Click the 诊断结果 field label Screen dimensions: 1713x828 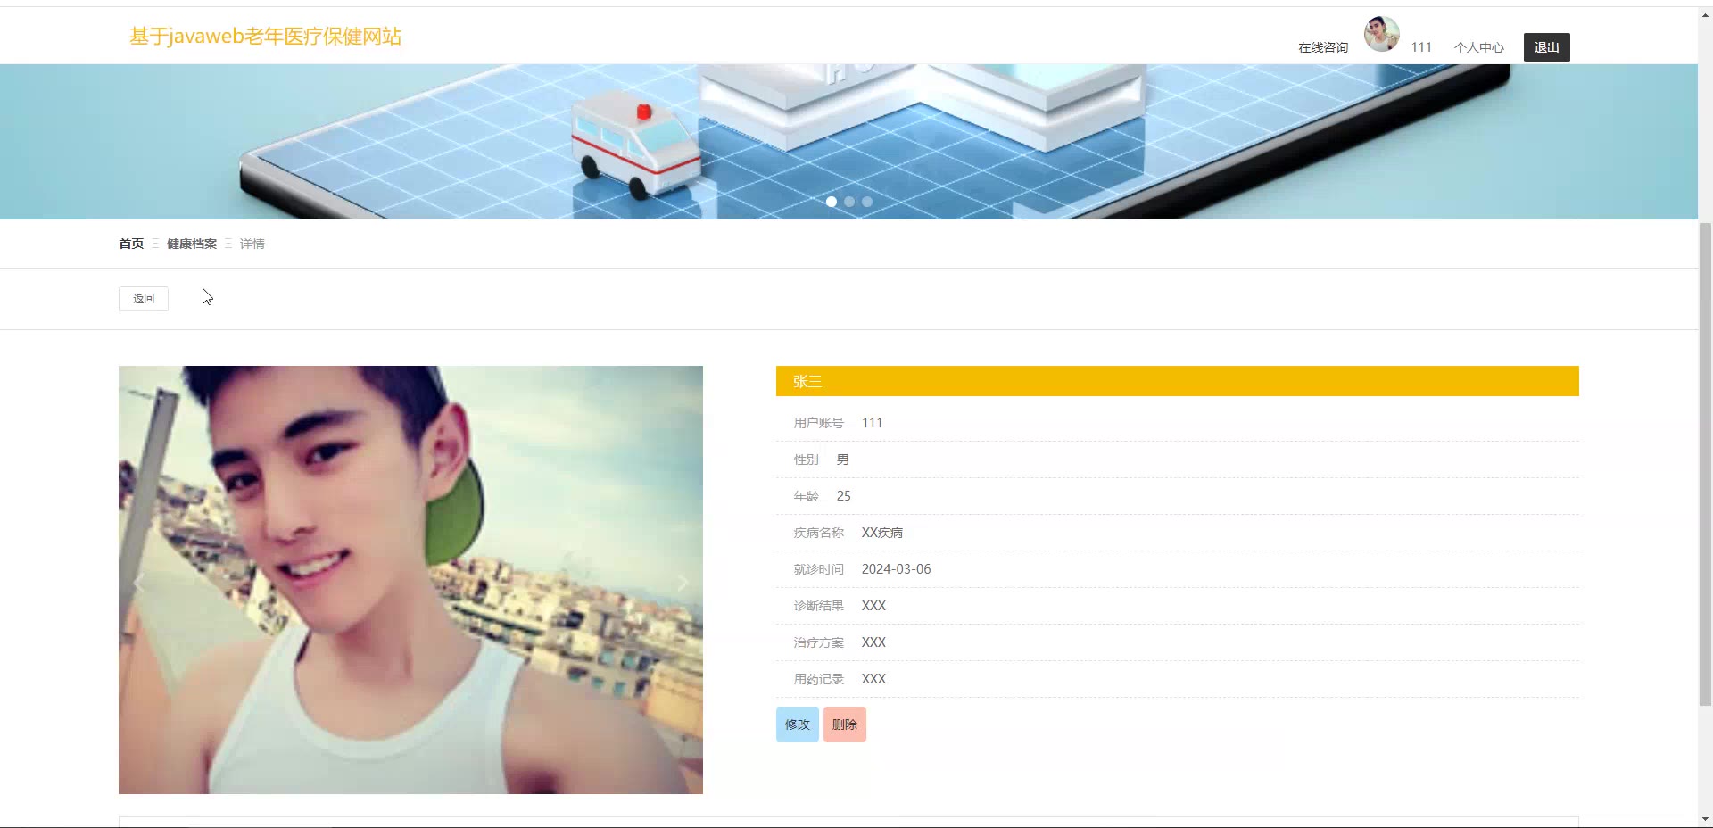(x=819, y=606)
